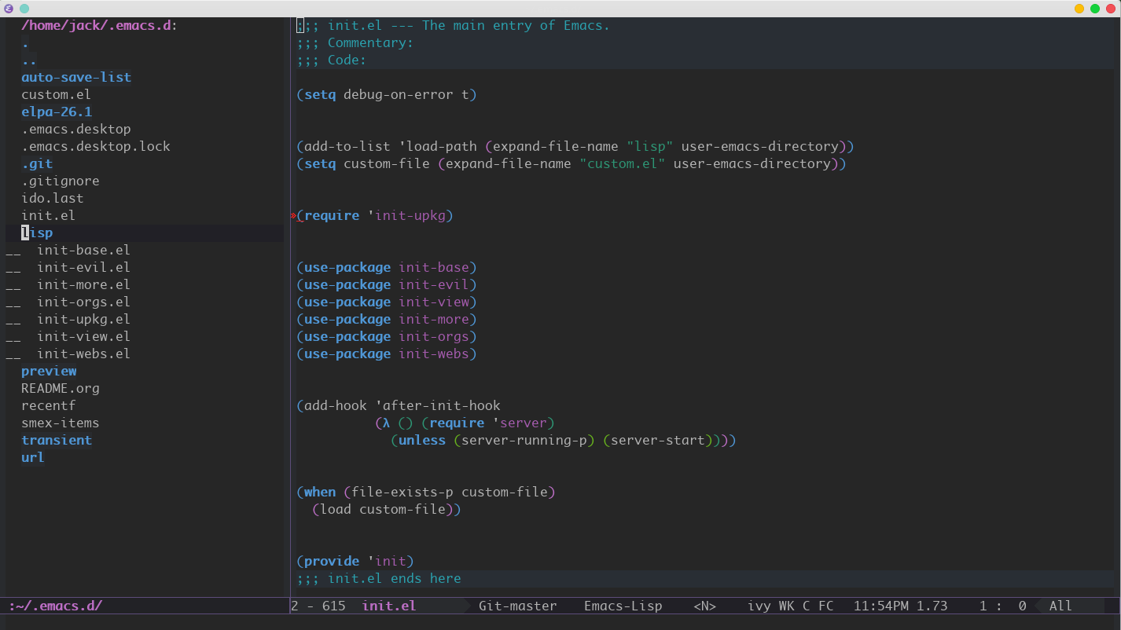Click use-package init-evil line
Screen dimensions: 1121x630
tap(387, 284)
